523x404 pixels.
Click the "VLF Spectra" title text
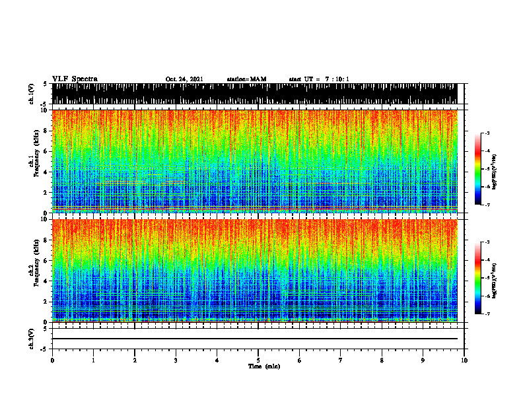coord(75,79)
